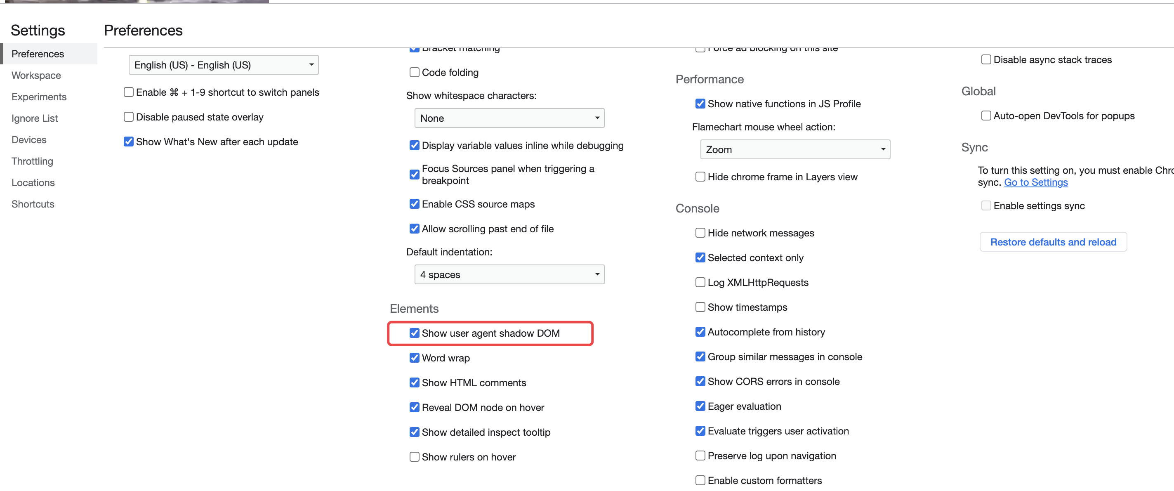Enable the Code folding checkbox

coord(414,73)
